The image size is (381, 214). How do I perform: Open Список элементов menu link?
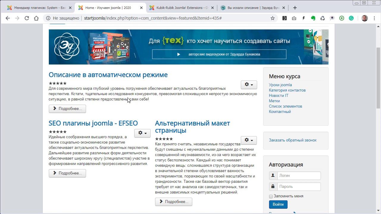[x=285, y=106]
